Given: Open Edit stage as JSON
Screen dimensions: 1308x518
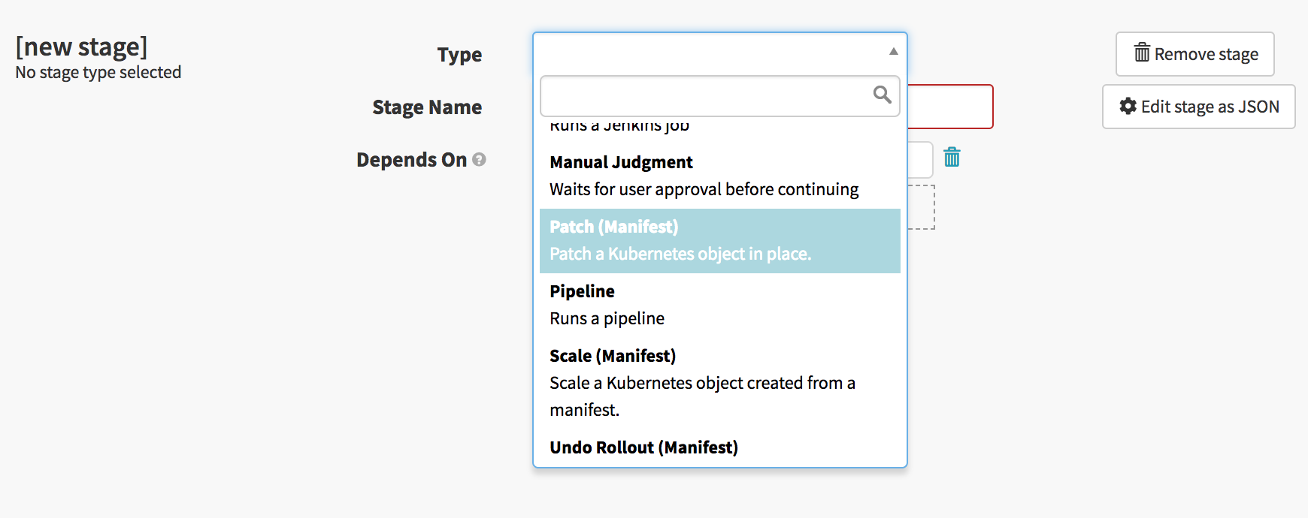Looking at the screenshot, I should pyautogui.click(x=1198, y=107).
